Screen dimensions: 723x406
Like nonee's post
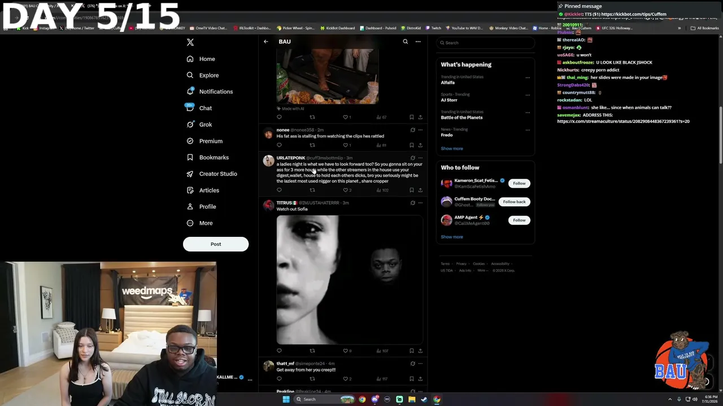[x=347, y=145]
